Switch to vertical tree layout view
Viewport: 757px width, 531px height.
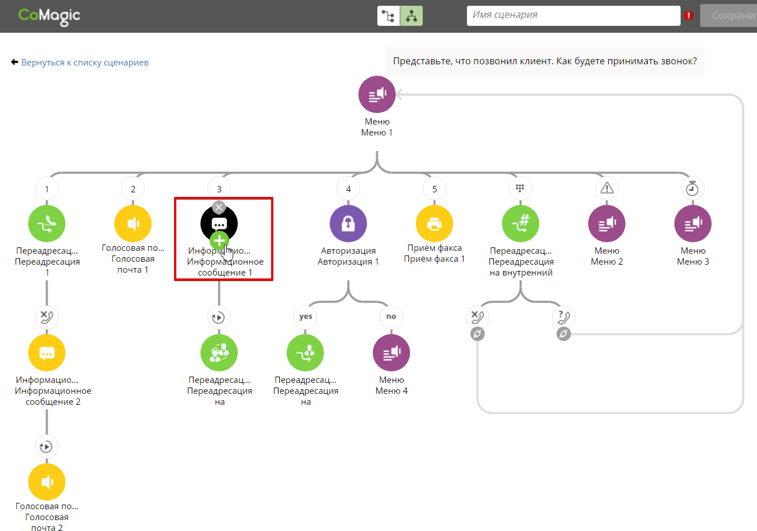point(411,16)
